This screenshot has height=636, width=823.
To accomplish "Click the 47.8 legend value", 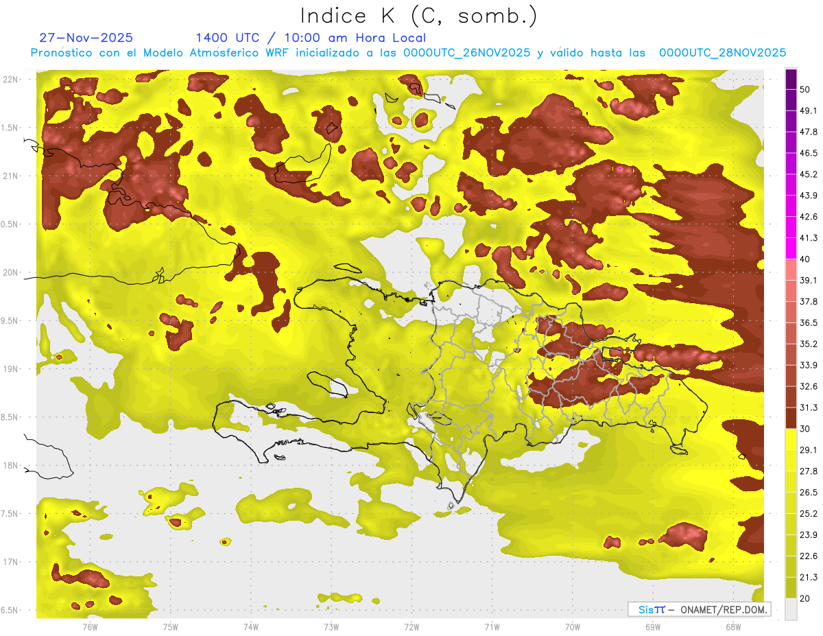I will coord(809,132).
